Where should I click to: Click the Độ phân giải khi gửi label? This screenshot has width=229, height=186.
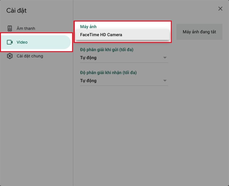click(106, 50)
